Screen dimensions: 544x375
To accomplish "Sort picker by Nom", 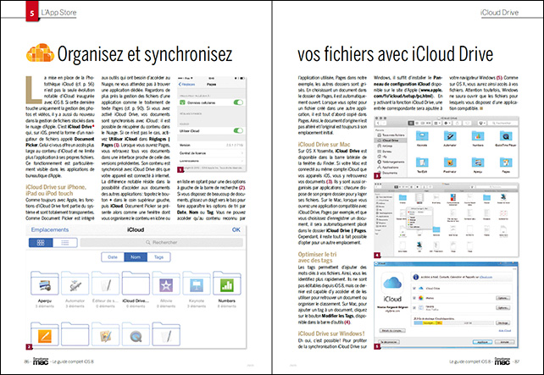I will 136,257.
